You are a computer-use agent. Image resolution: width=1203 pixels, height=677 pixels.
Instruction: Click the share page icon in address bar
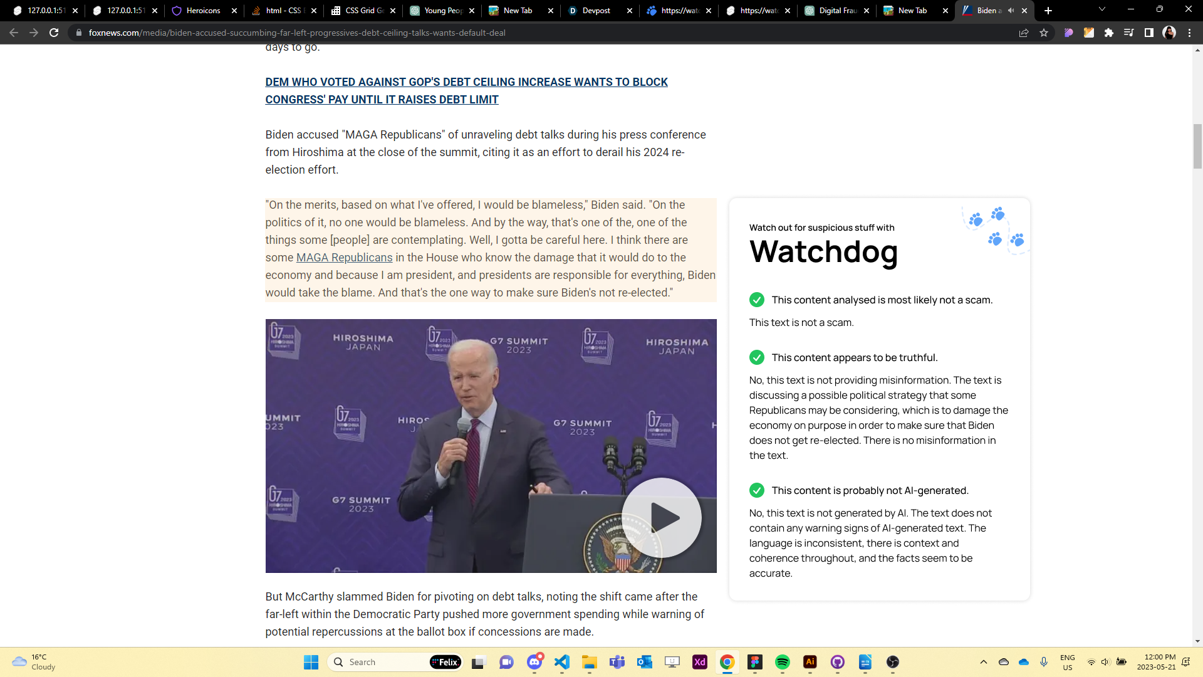pyautogui.click(x=1024, y=33)
